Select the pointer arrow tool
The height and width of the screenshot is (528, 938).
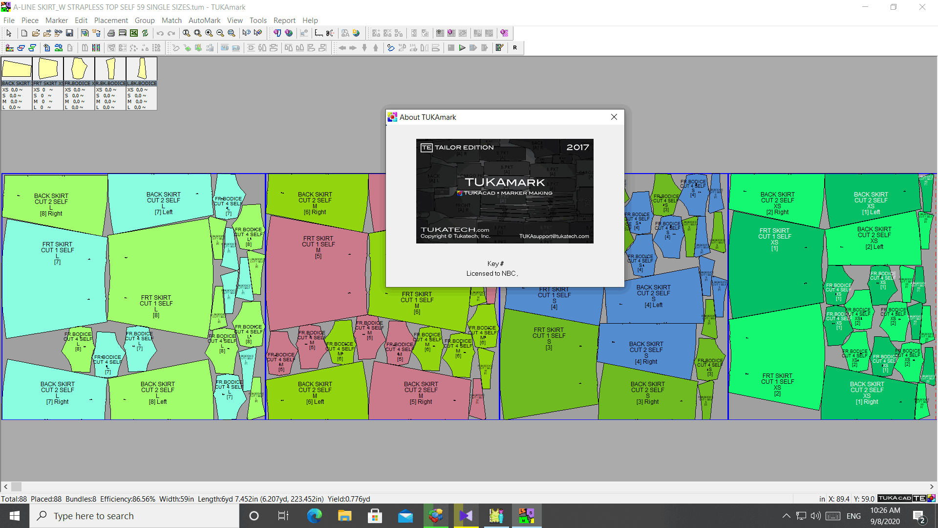(x=9, y=33)
